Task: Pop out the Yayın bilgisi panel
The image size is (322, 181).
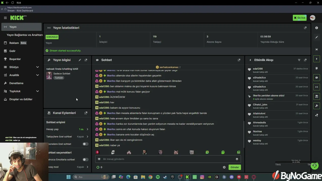Action: pyautogui.click(x=86, y=60)
